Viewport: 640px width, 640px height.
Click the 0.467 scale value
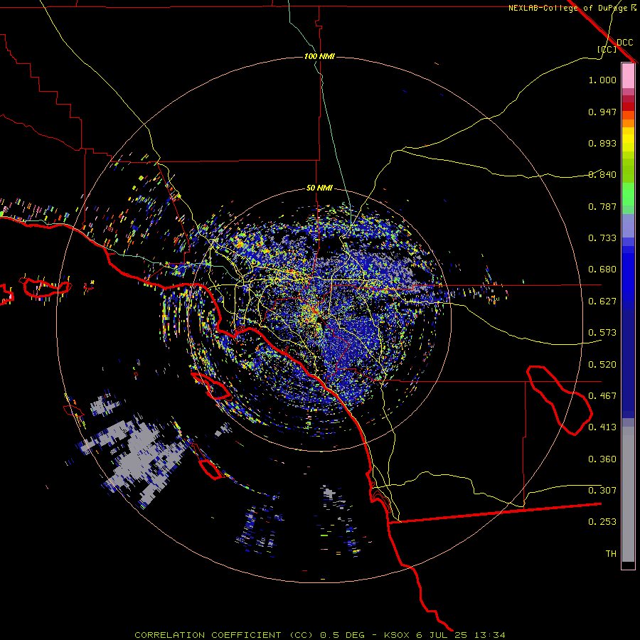pos(602,396)
